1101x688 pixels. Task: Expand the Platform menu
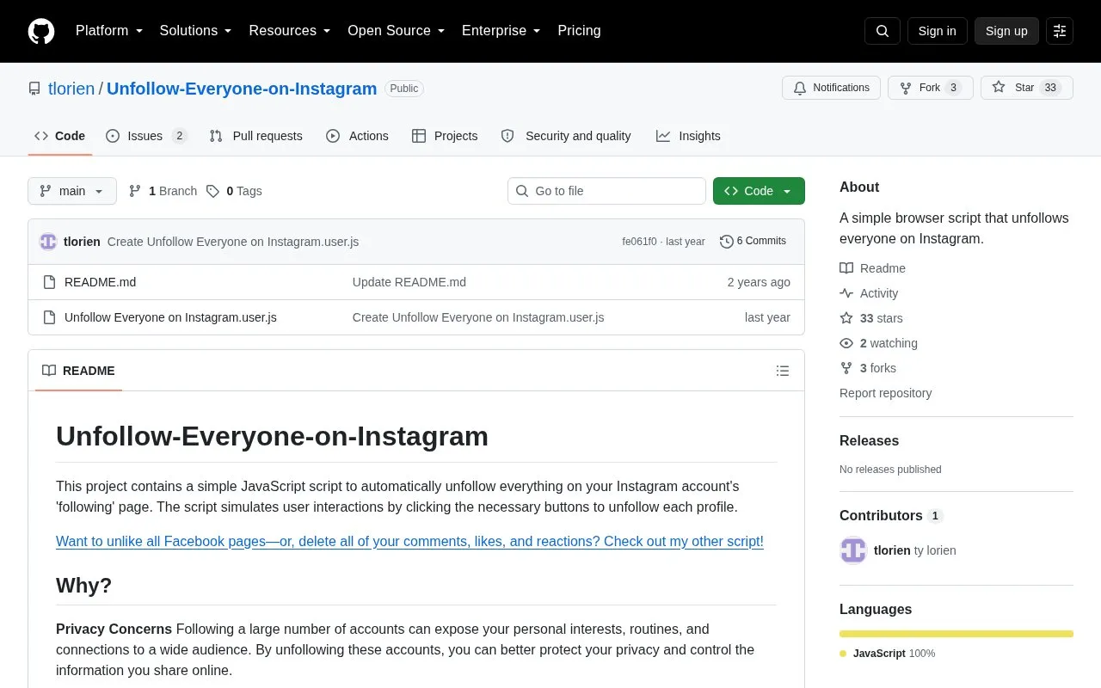click(x=109, y=31)
